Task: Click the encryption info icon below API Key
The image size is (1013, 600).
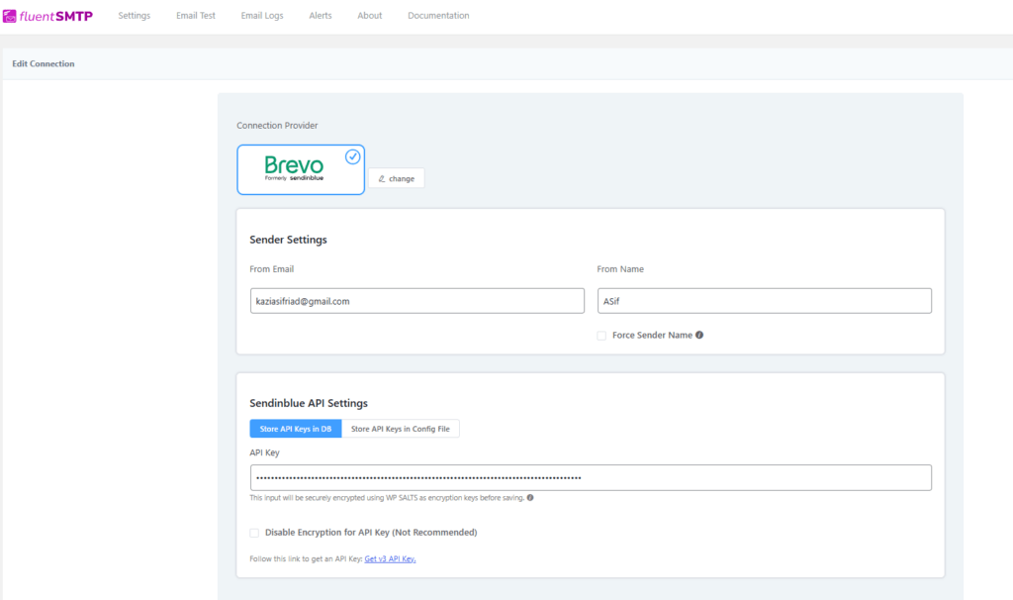Action: [530, 498]
